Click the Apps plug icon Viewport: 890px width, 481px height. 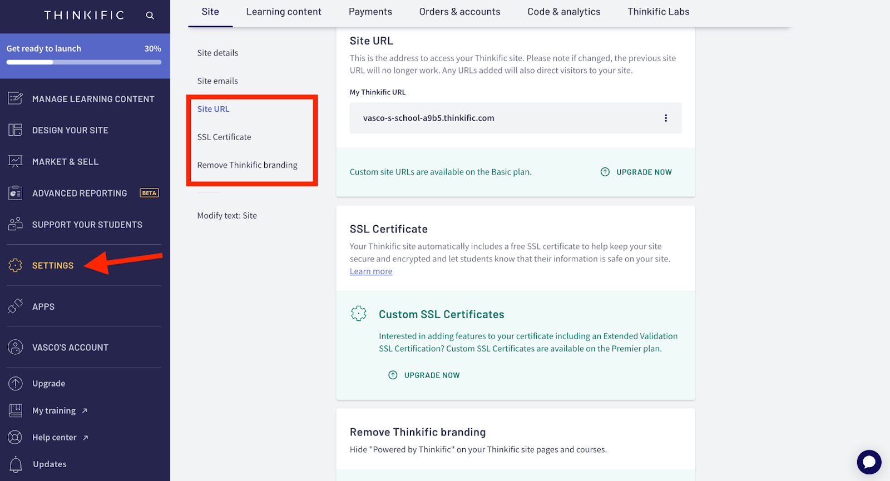[x=16, y=306]
